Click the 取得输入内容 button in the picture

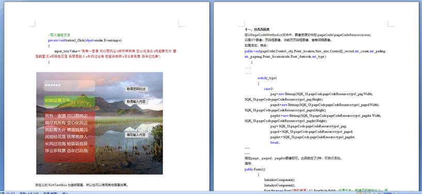(136, 102)
